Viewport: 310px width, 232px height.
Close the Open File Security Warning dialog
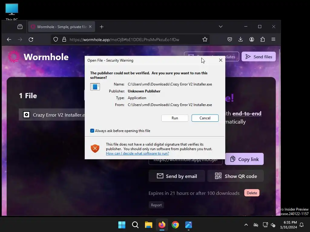(x=221, y=60)
